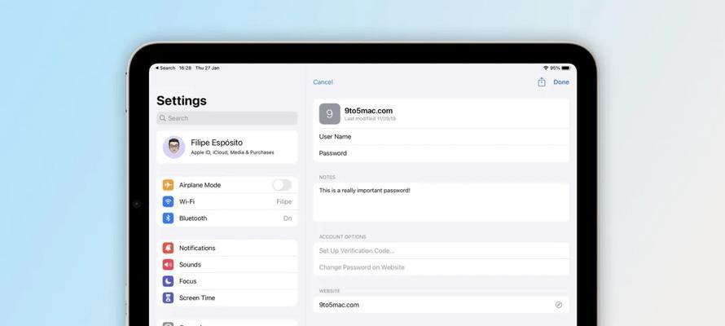Choose Change Password on Website
This screenshot has height=326, width=725.
tap(441, 267)
